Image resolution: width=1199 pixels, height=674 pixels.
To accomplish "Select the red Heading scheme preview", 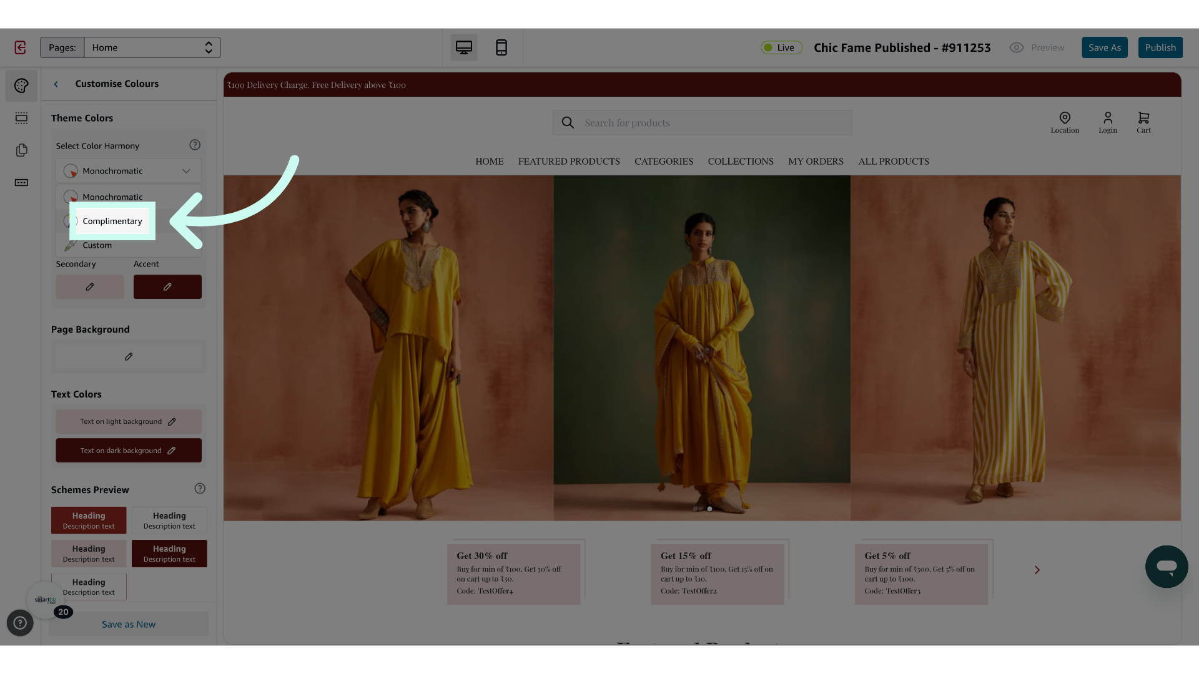I will click(89, 520).
